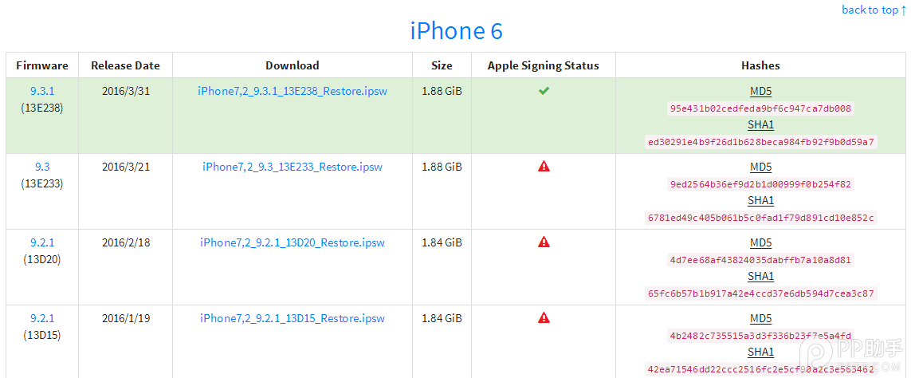Jump back to top of page

click(x=874, y=10)
